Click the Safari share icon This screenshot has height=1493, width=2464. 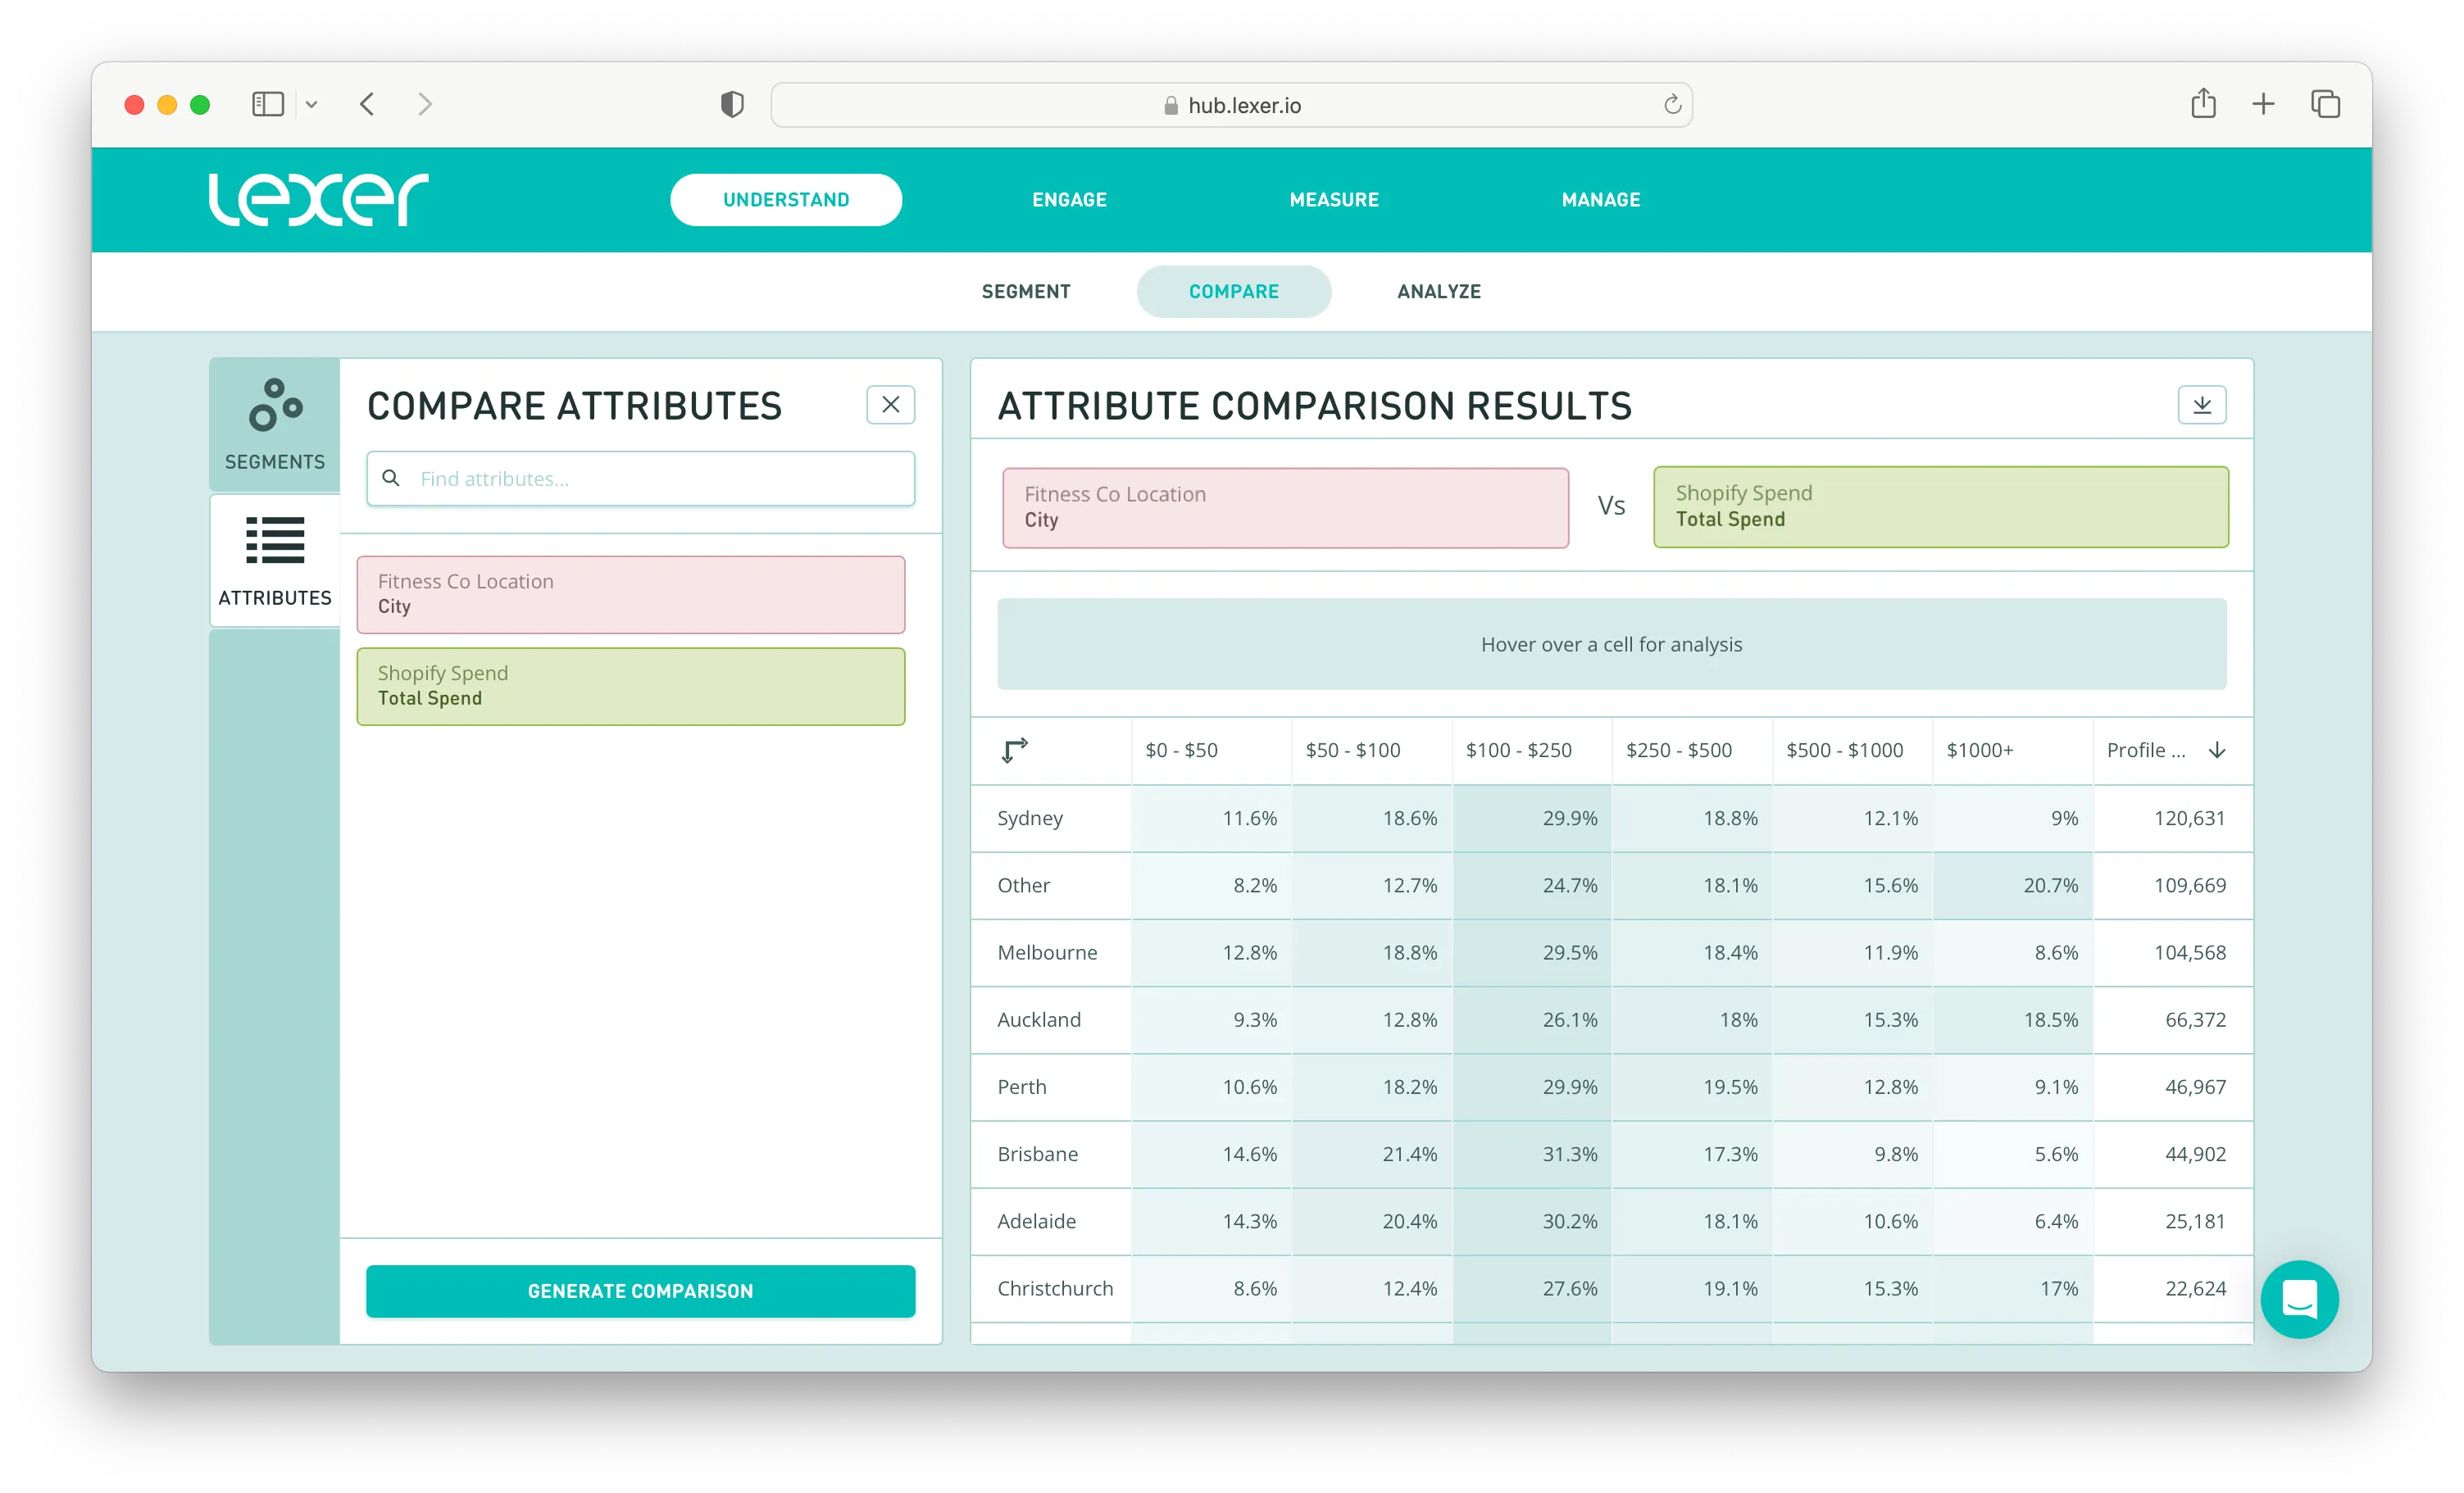[2203, 104]
